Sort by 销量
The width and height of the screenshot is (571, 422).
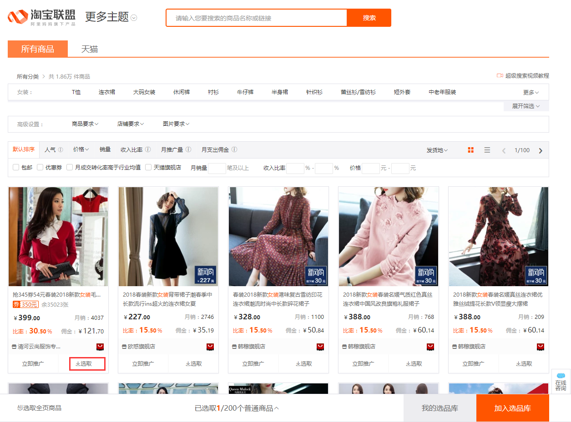point(105,149)
